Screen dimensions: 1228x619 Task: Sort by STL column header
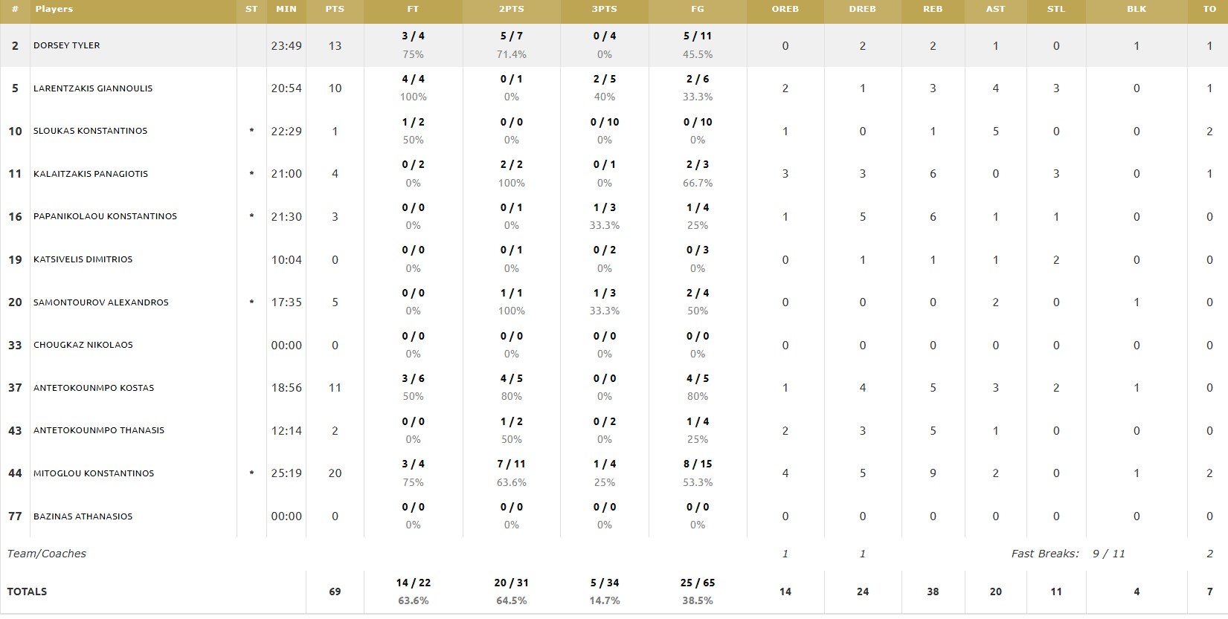(1056, 9)
